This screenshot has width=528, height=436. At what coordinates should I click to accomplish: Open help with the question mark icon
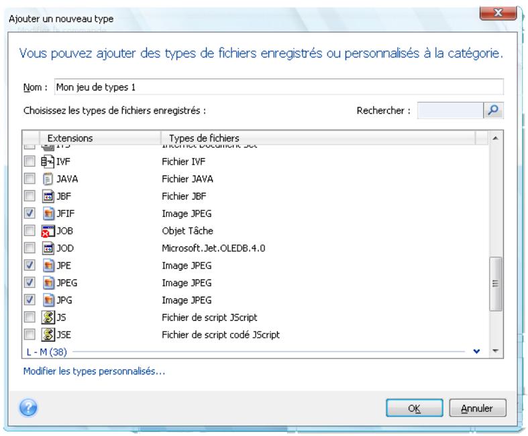click(x=28, y=408)
